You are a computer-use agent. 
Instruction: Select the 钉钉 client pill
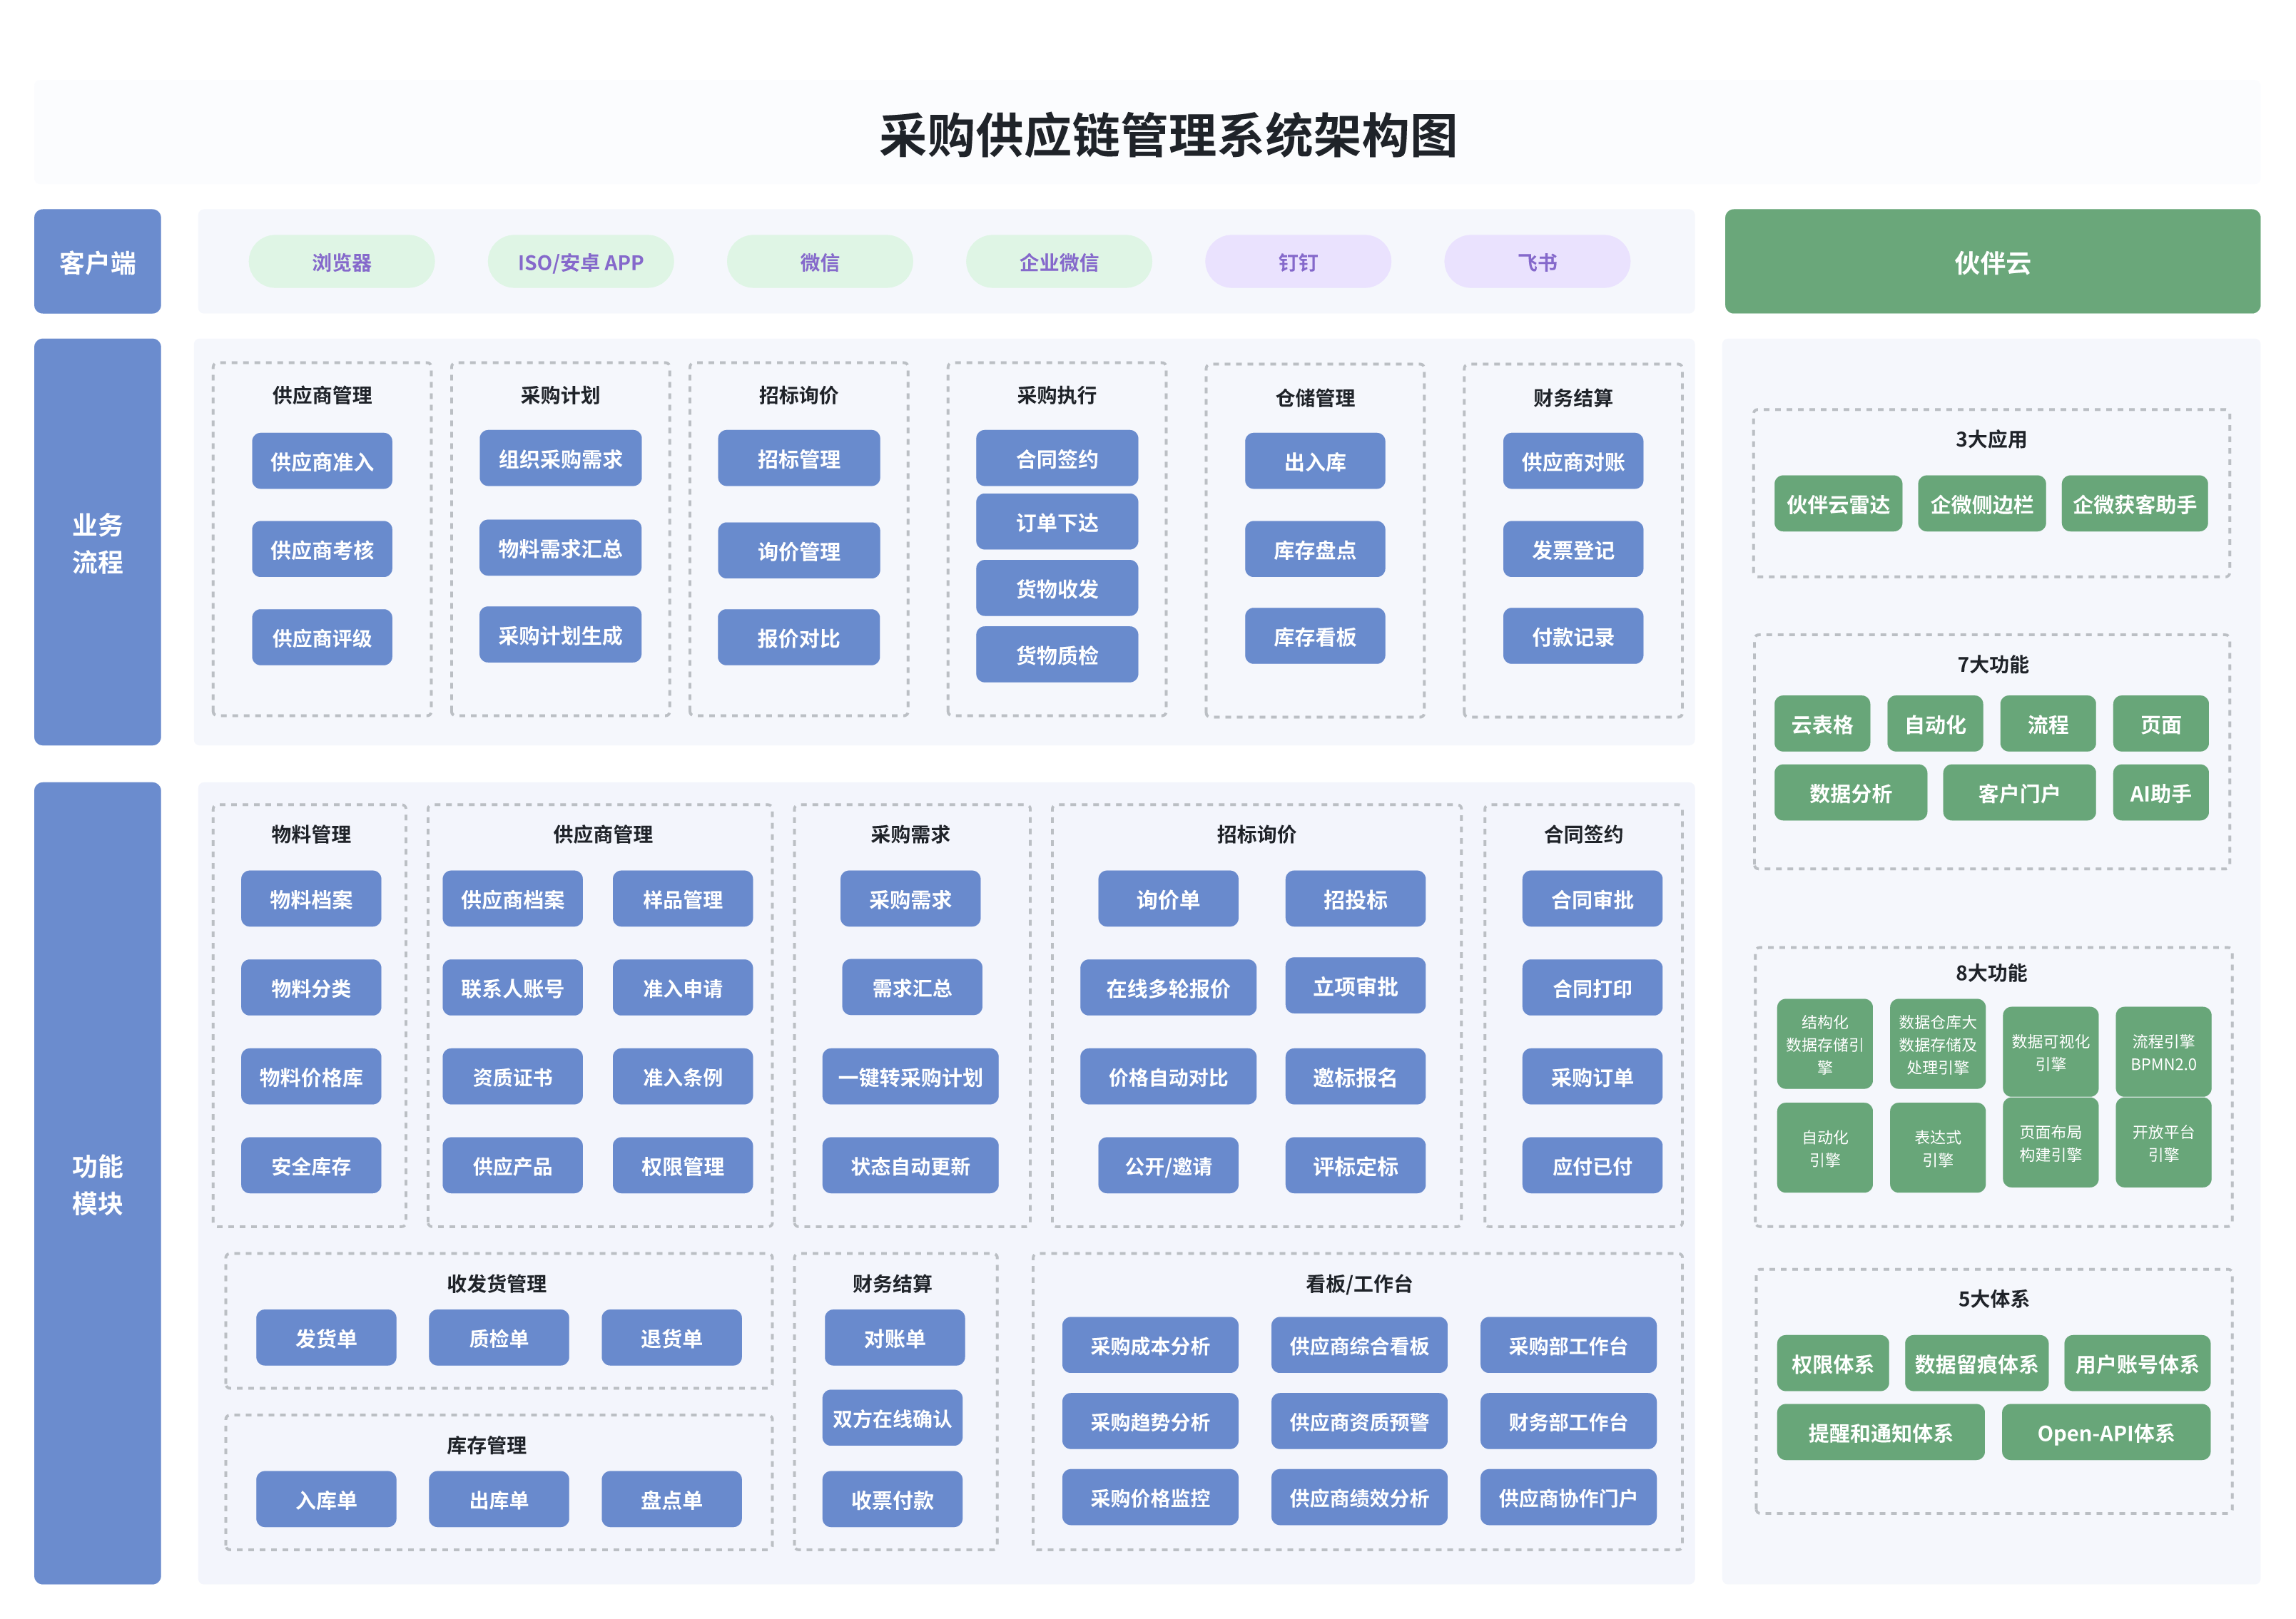[x=1297, y=262]
